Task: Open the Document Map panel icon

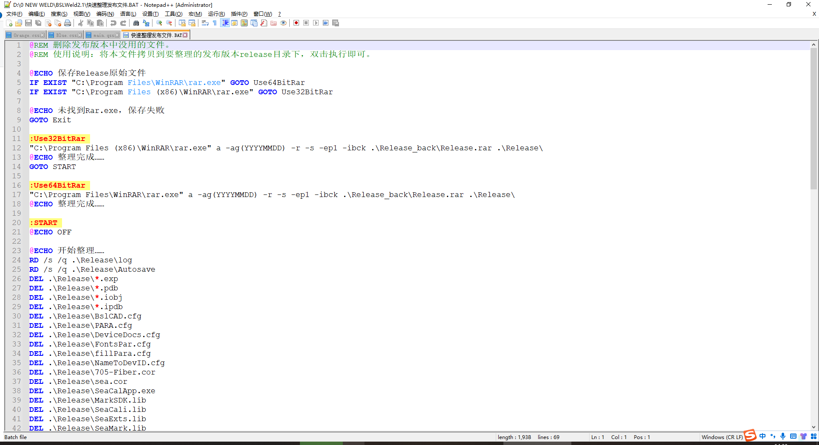Action: point(244,23)
